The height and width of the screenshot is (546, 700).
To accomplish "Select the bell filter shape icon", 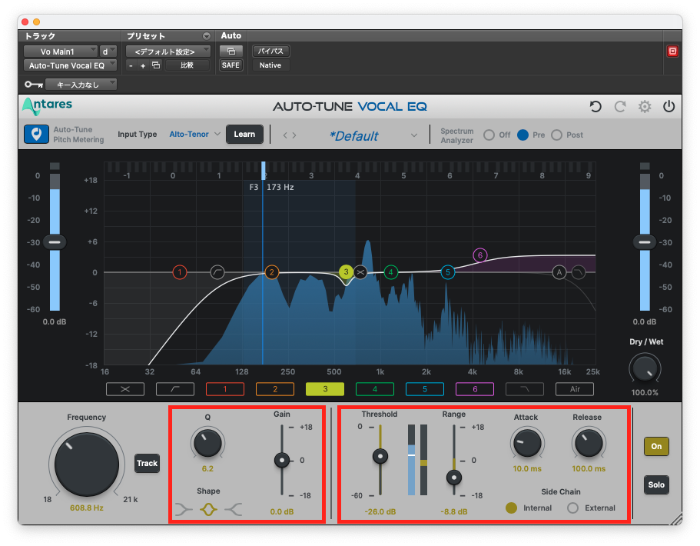I will pos(207,508).
